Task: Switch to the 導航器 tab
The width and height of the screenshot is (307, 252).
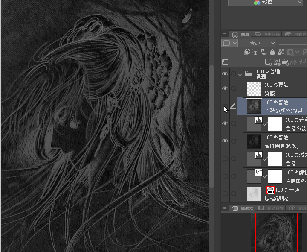Action: (242, 208)
